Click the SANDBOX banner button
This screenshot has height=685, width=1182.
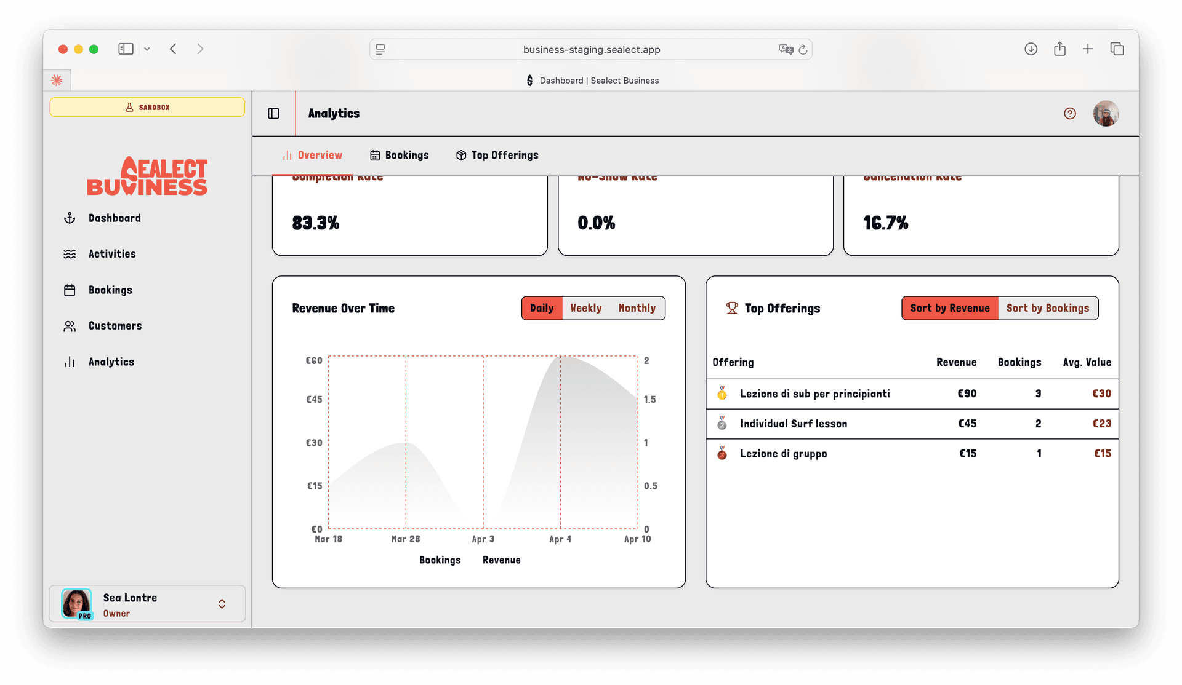coord(147,106)
